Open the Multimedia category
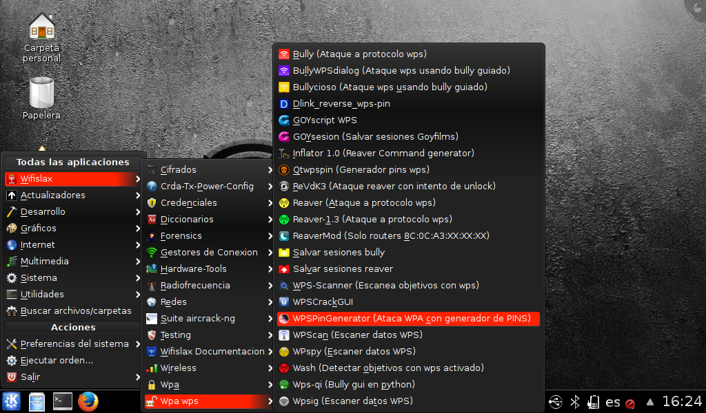Image resolution: width=706 pixels, height=413 pixels. [73, 262]
